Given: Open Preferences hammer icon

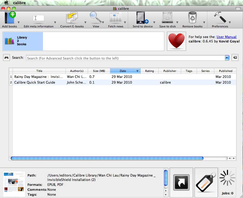Looking at the screenshot, I should (220, 17).
